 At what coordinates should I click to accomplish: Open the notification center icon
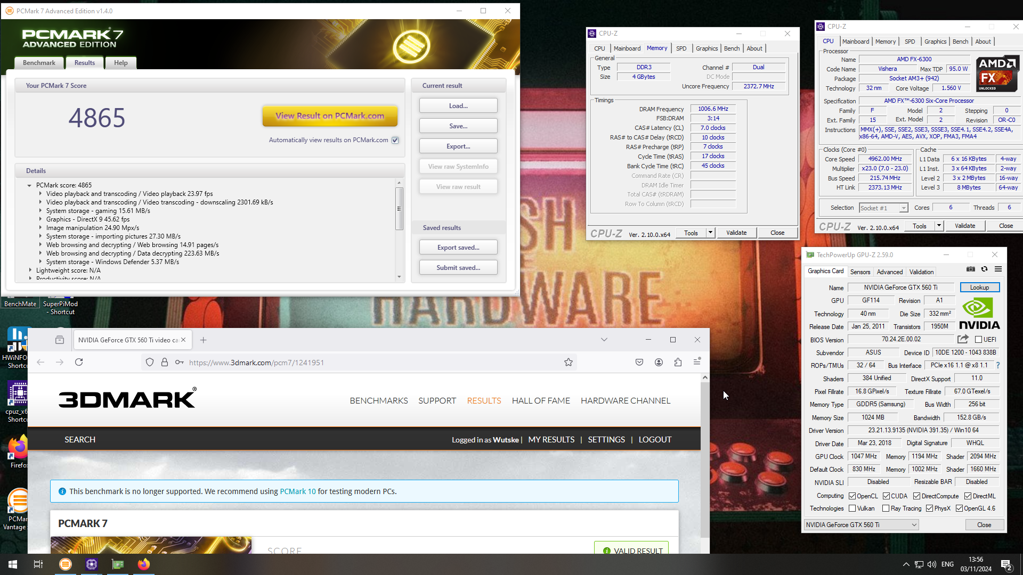[1006, 565]
